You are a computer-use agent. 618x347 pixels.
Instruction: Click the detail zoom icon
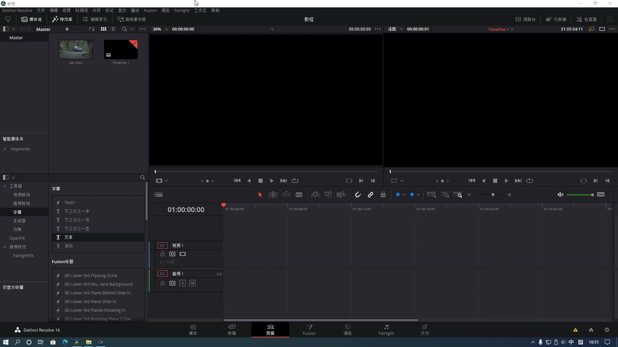(x=445, y=195)
